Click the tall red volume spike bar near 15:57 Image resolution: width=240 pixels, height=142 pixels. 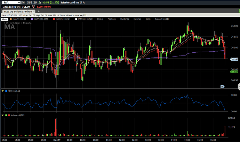click(225, 131)
